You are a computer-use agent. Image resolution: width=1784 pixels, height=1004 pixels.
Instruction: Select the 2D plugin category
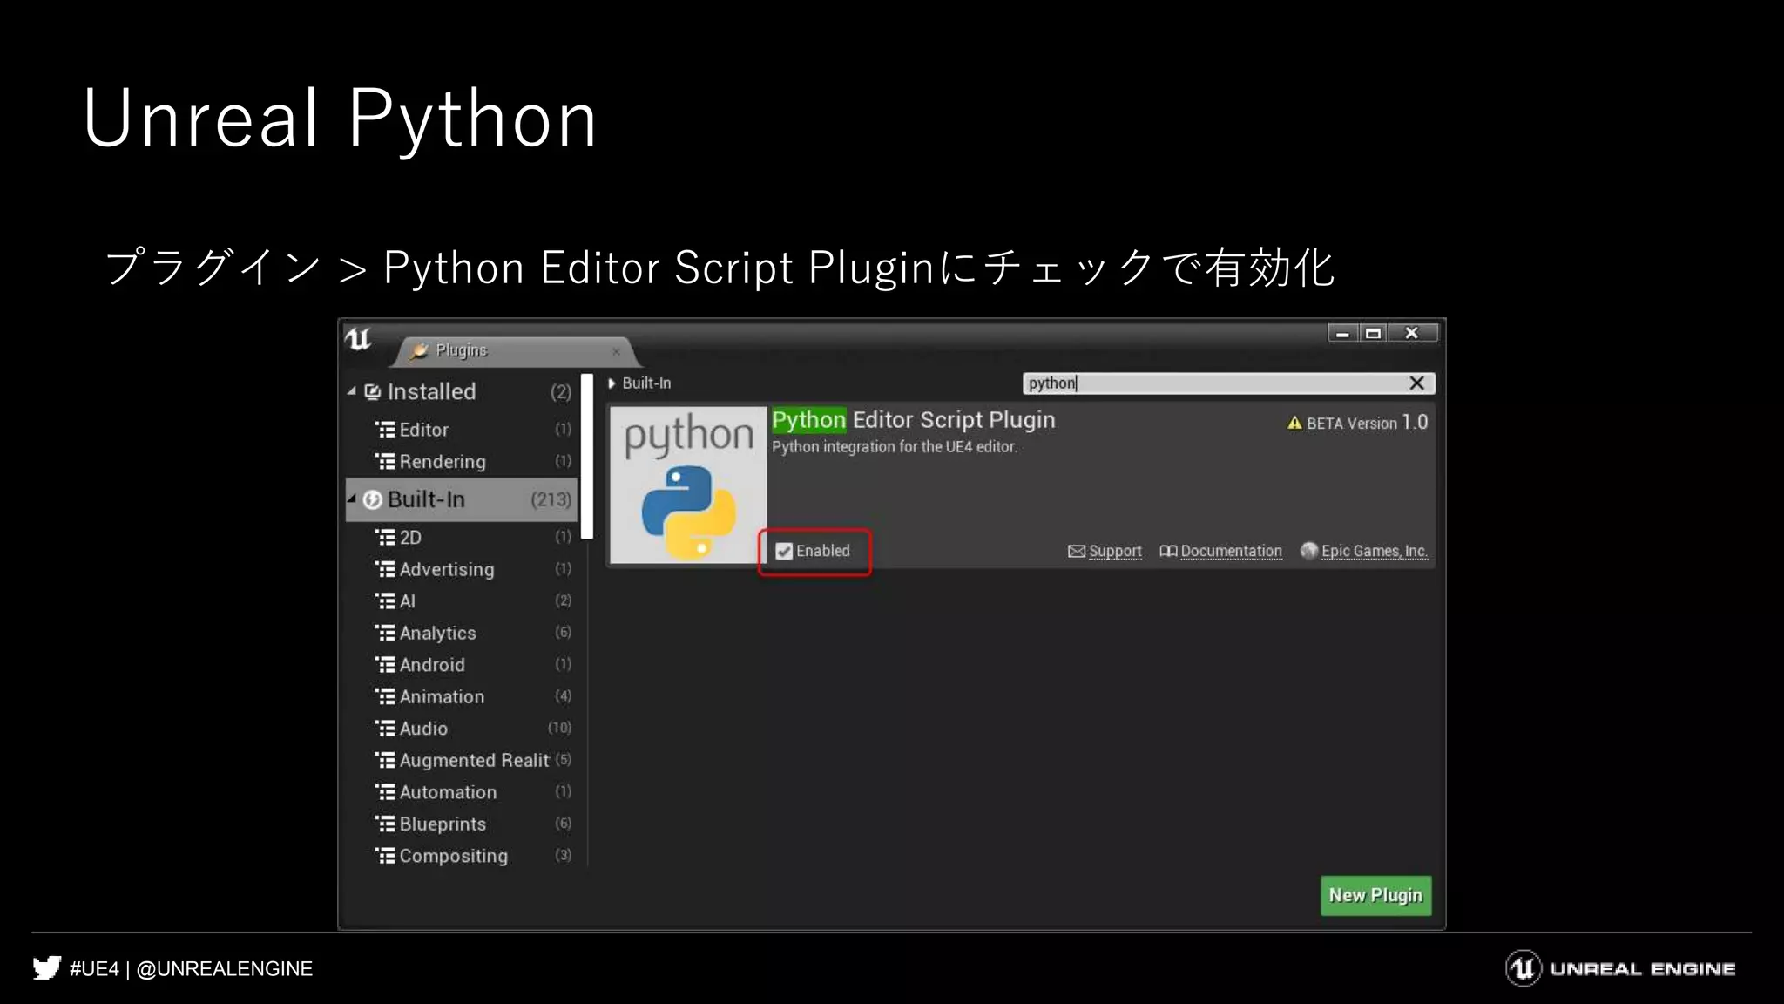pyautogui.click(x=473, y=537)
